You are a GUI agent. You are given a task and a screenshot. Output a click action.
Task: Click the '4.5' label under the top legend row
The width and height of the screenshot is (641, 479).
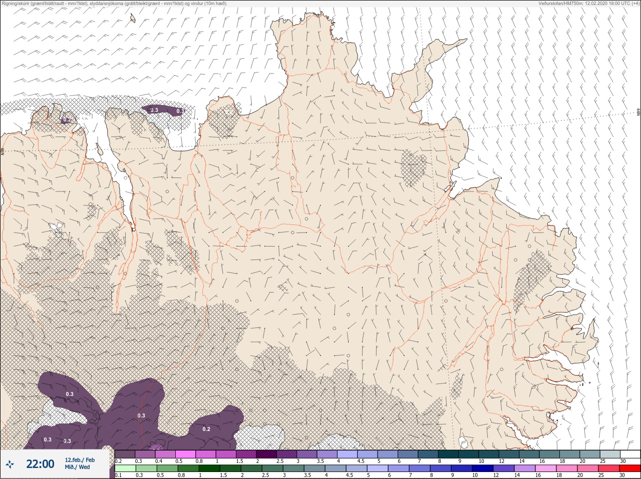coord(361,461)
